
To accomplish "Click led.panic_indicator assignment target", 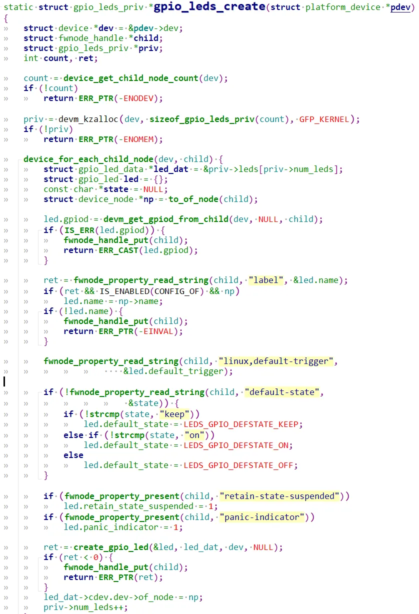I will click(x=111, y=527).
